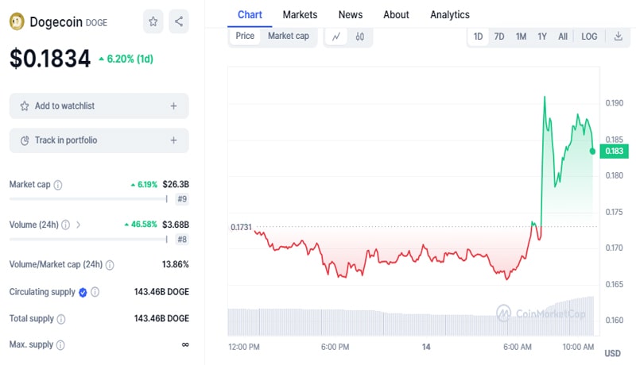
Task: Click the DOGE ticker symbol
Action: (96, 23)
